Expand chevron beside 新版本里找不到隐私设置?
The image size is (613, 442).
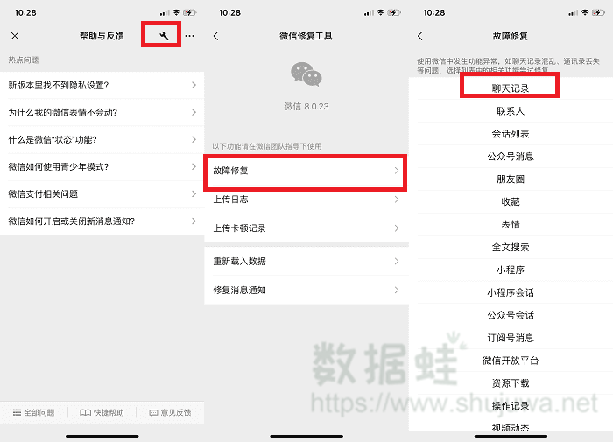pyautogui.click(x=194, y=85)
